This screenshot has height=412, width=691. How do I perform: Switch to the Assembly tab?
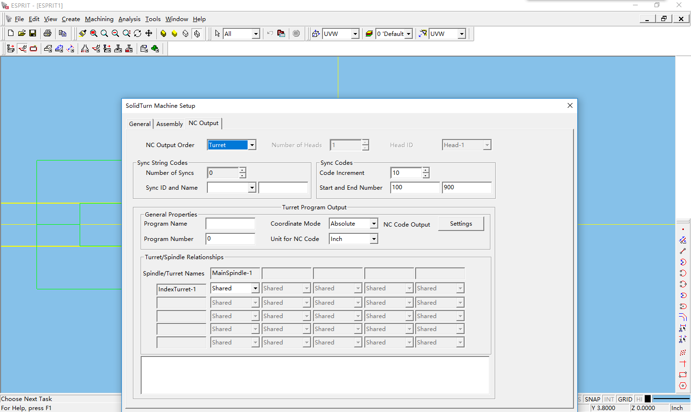point(169,124)
